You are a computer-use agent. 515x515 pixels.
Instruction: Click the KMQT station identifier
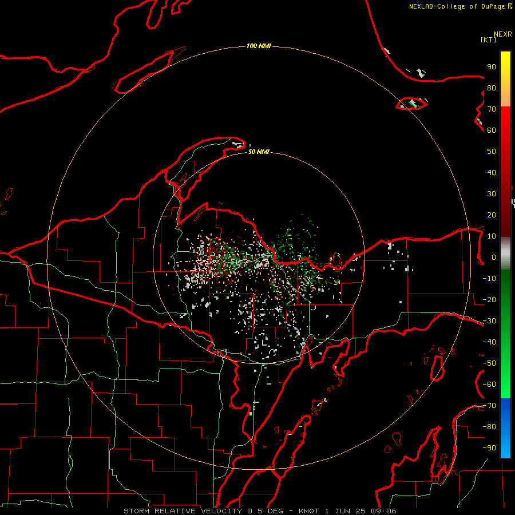pos(309,511)
